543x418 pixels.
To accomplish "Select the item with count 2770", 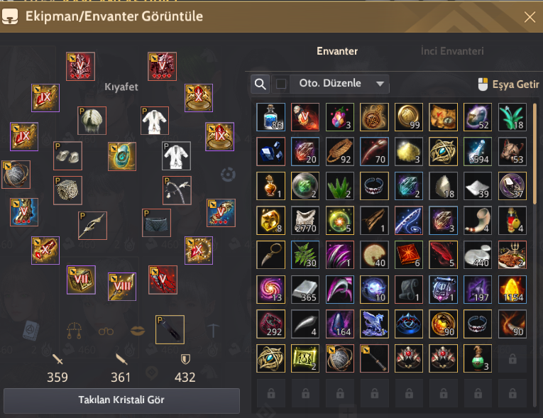I will pyautogui.click(x=305, y=221).
